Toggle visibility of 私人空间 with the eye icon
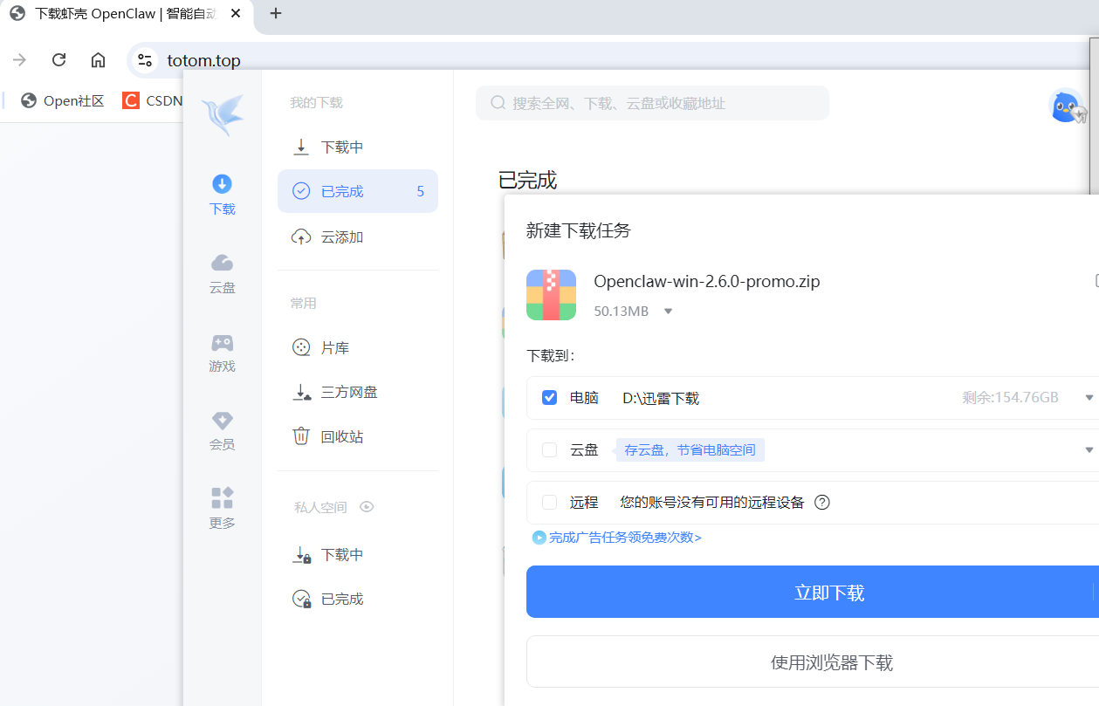 (366, 506)
